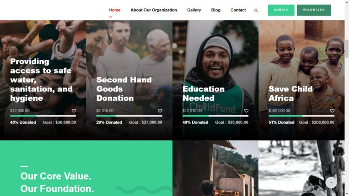Favorite the Second Hand Goods Donation heart

click(x=160, y=111)
